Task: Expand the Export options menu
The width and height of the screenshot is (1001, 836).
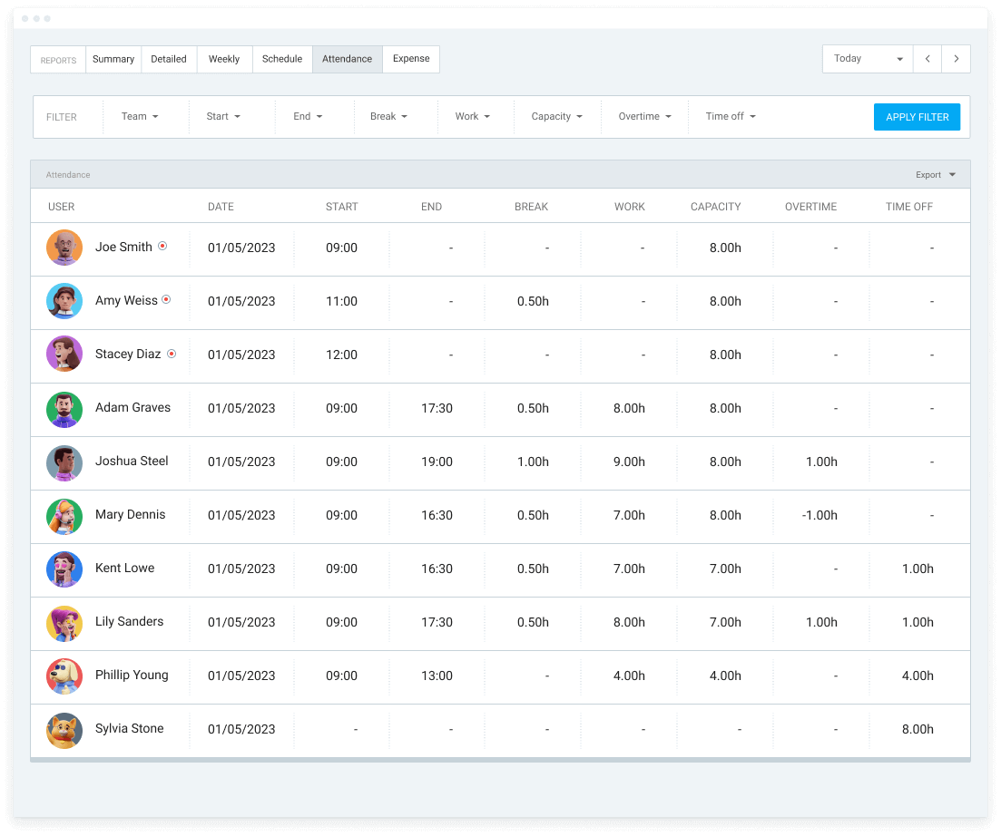Action: 936,174
